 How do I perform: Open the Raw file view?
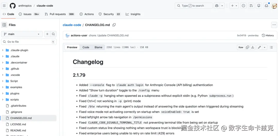point(241,47)
